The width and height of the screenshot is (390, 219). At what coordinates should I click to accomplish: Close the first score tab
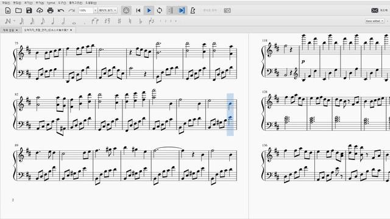tap(16, 30)
